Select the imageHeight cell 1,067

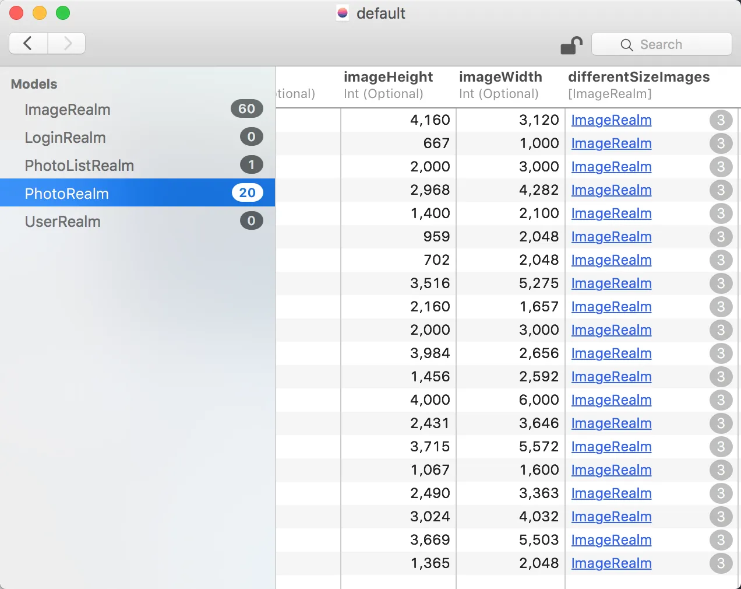click(x=398, y=470)
